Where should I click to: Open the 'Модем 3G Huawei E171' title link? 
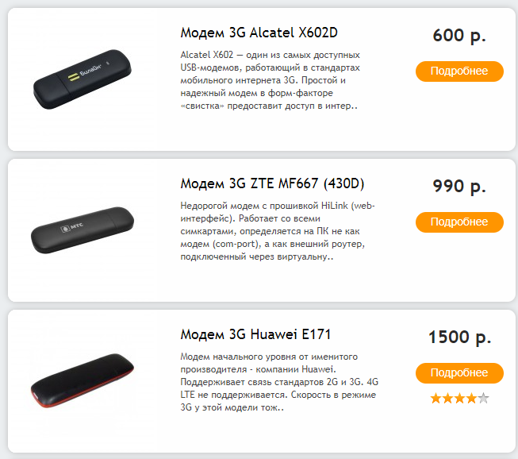(x=254, y=334)
